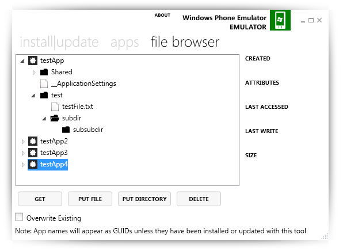This screenshot has height=250, width=343.
Task: Click the green Windows Phone emulator icon
Action: click(x=280, y=20)
